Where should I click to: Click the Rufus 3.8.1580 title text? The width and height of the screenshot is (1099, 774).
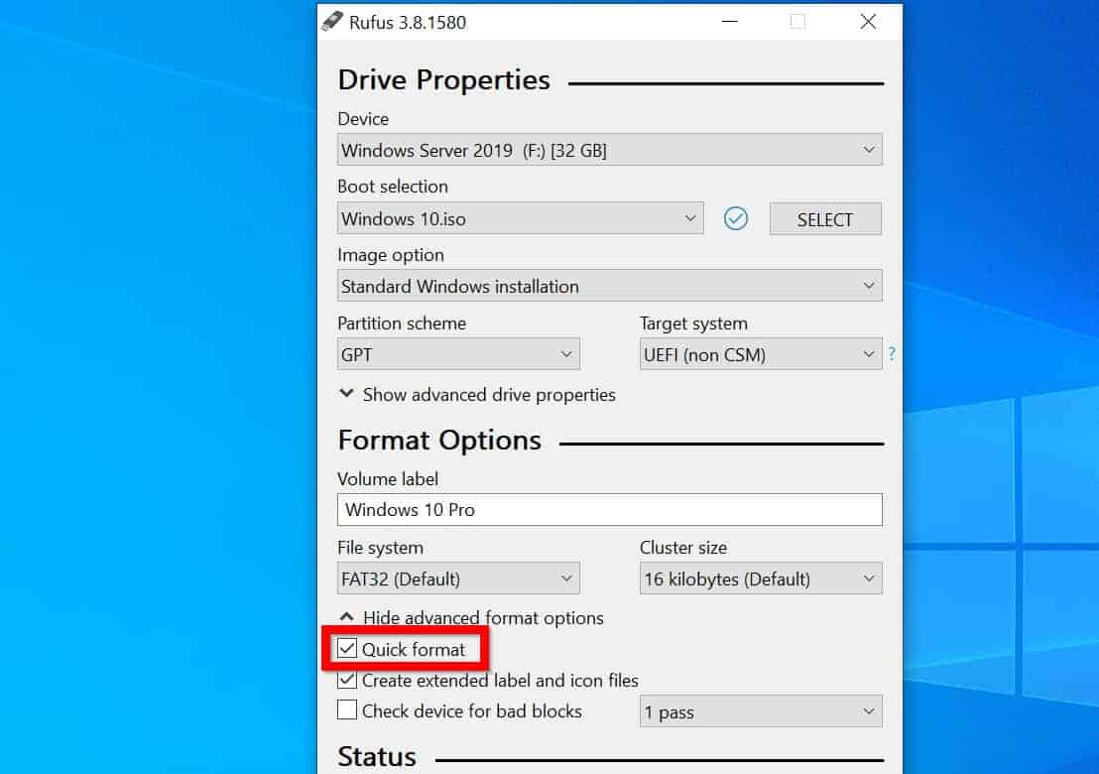tap(408, 23)
